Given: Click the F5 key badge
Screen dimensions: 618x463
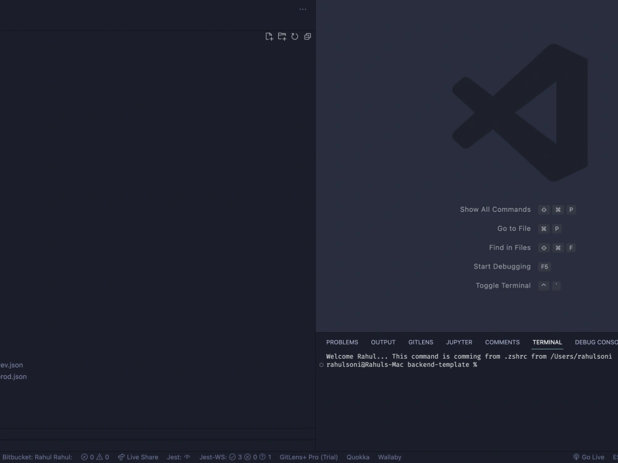Looking at the screenshot, I should coord(544,267).
